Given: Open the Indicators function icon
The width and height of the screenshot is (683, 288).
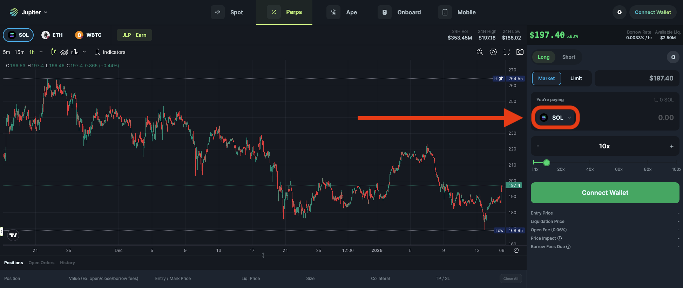Looking at the screenshot, I should point(97,52).
